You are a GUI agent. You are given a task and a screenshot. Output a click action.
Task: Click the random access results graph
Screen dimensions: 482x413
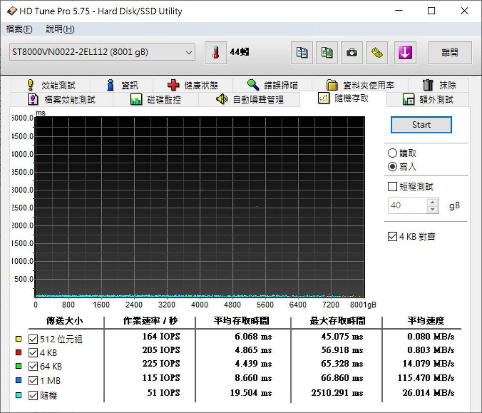(200, 207)
